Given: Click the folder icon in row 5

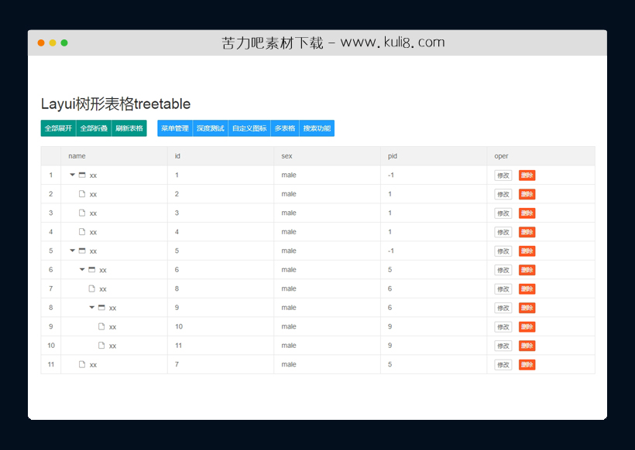Looking at the screenshot, I should (82, 251).
